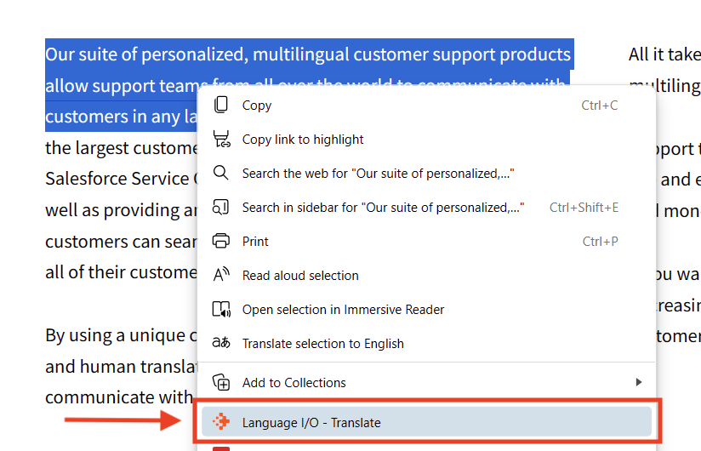The width and height of the screenshot is (701, 451).
Task: Click the text "and human transla"
Action: click(x=121, y=367)
